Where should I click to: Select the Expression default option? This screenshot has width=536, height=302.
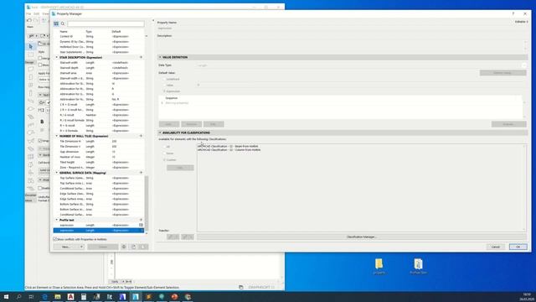164,91
